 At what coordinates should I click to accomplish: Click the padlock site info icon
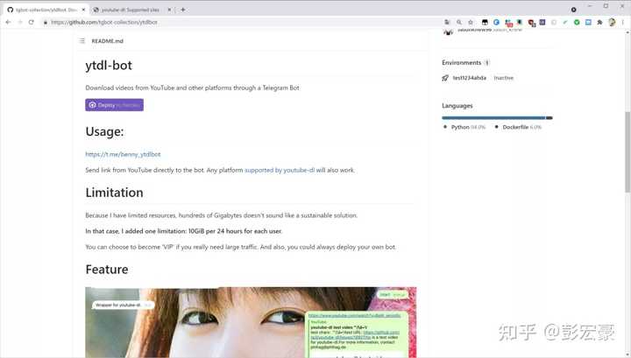pos(46,23)
